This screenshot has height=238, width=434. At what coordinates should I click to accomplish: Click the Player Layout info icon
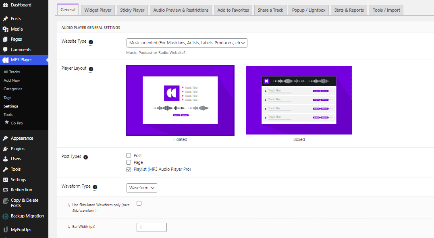pyautogui.click(x=91, y=69)
